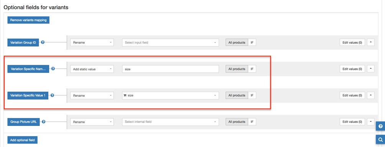Collapse the Group Picture URL row arrow
385x147 pixels.
pos(370,122)
